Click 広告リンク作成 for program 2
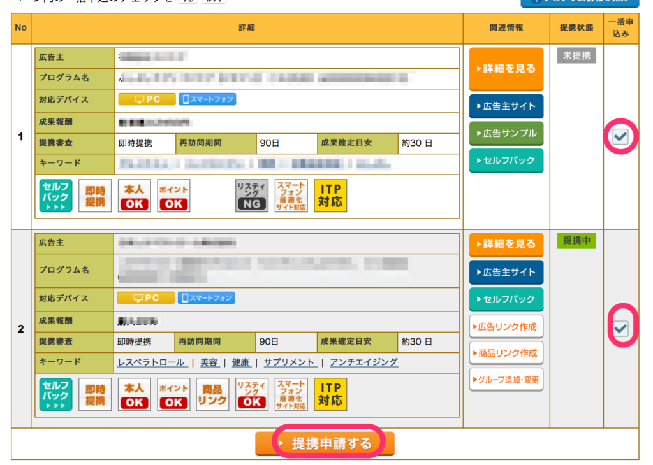653x465 pixels. 506,327
